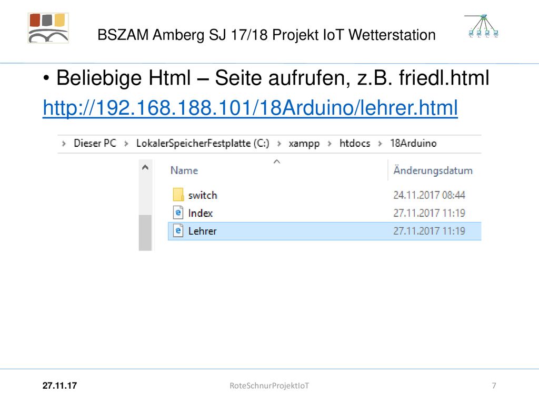Sort by Änderungsdatum column header
This screenshot has height=404, width=539.
(x=433, y=170)
